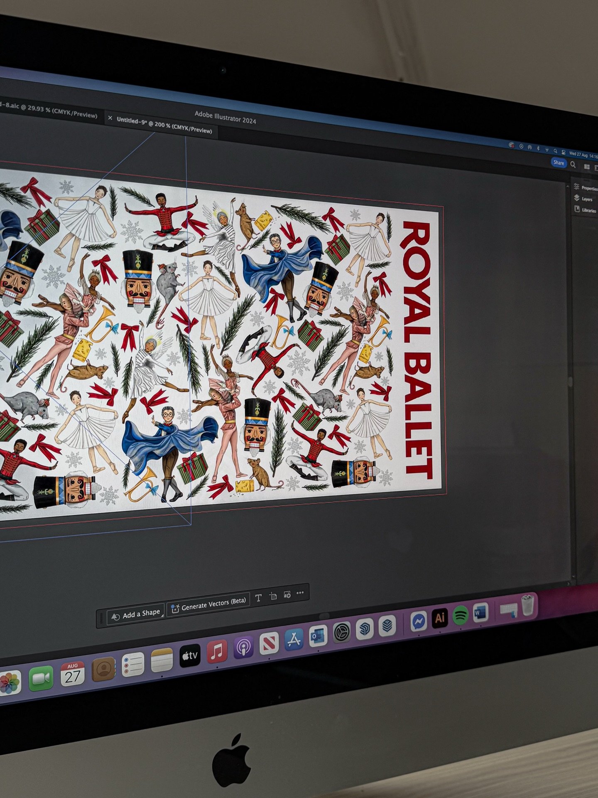Click the Generate Vectors (Beta) button
The height and width of the screenshot is (798, 598).
[x=209, y=604]
